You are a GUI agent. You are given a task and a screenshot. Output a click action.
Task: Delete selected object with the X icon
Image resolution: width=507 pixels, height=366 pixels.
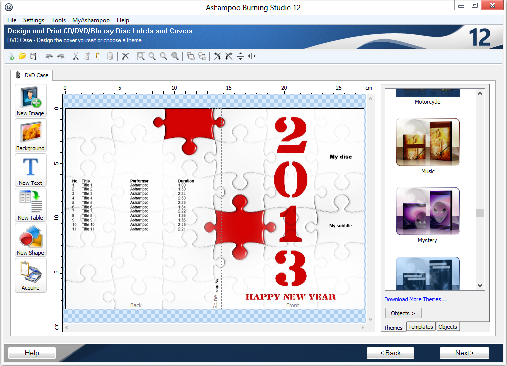(125, 56)
